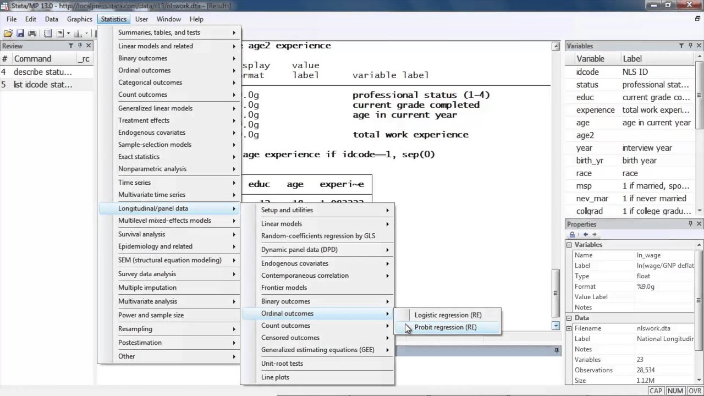The image size is (704, 396).
Task: Open the Data menu
Action: (x=52, y=19)
